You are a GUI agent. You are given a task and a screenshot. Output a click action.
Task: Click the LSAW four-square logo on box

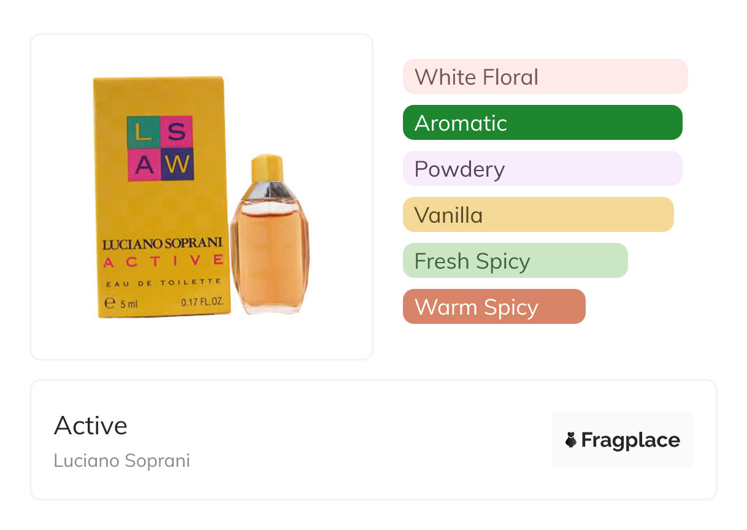161,148
